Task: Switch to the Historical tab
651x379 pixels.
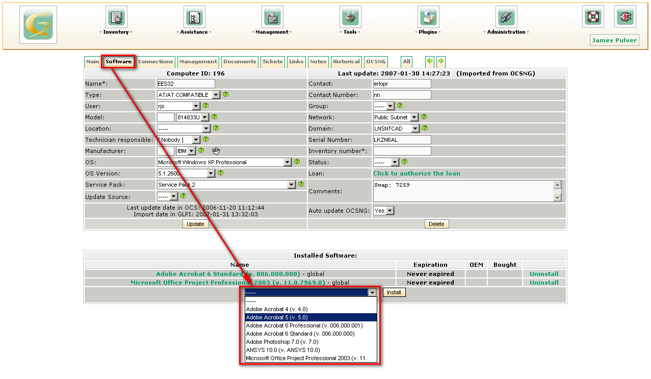Action: pyautogui.click(x=346, y=62)
